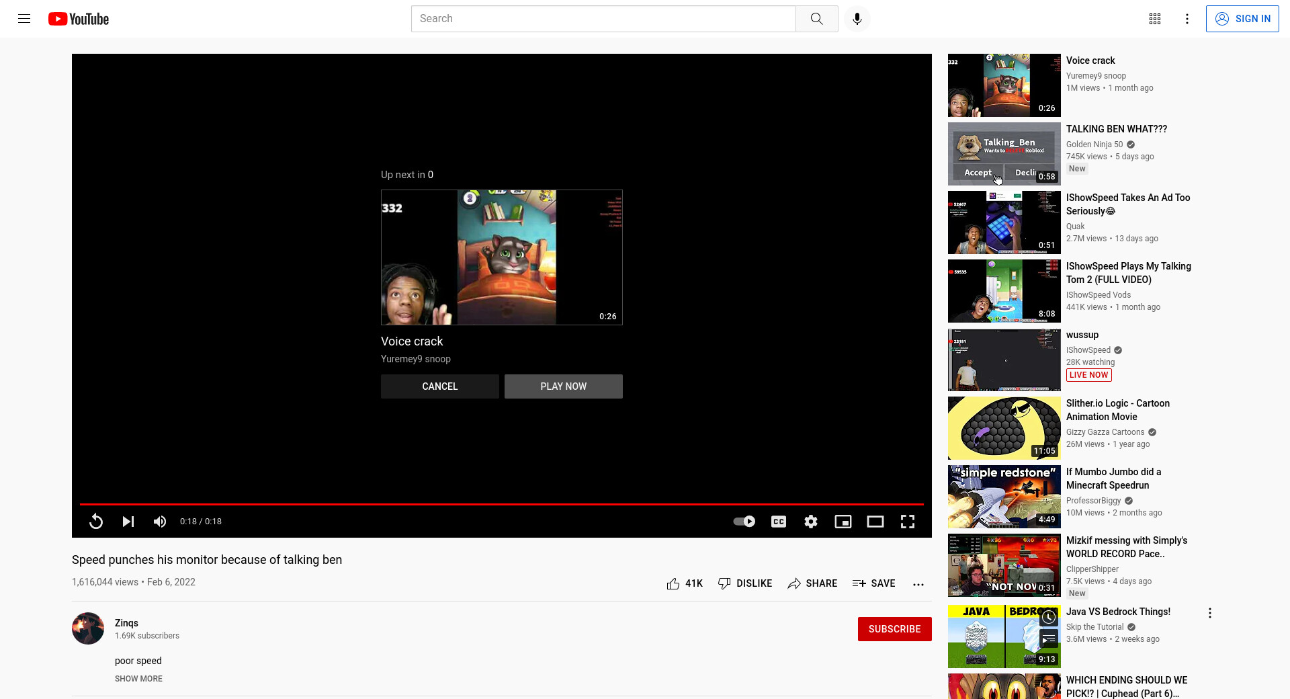Open If Mumbo Jumbo did a Minecraft Speedrun

1113,479
